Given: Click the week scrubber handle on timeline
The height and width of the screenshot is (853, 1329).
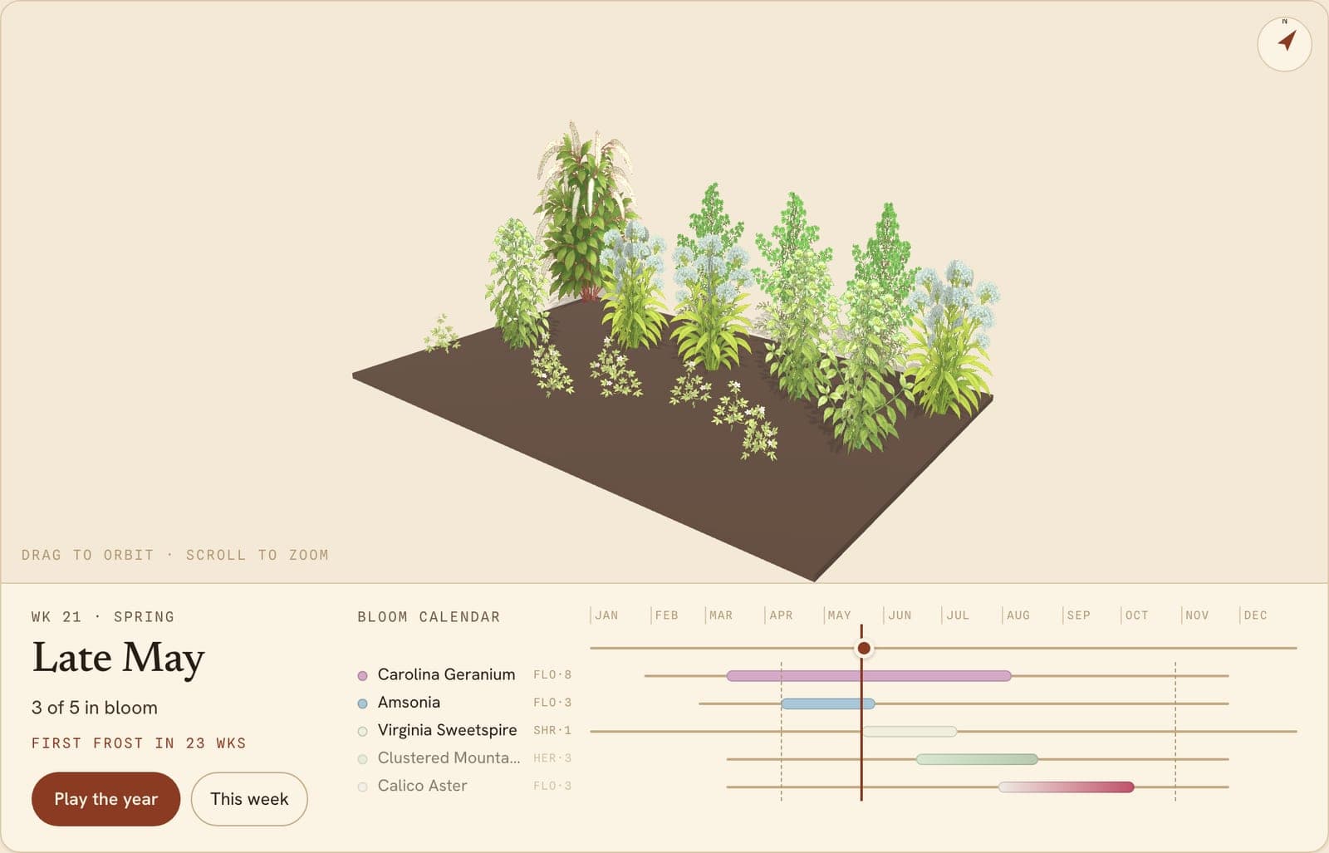Looking at the screenshot, I should pos(864,648).
